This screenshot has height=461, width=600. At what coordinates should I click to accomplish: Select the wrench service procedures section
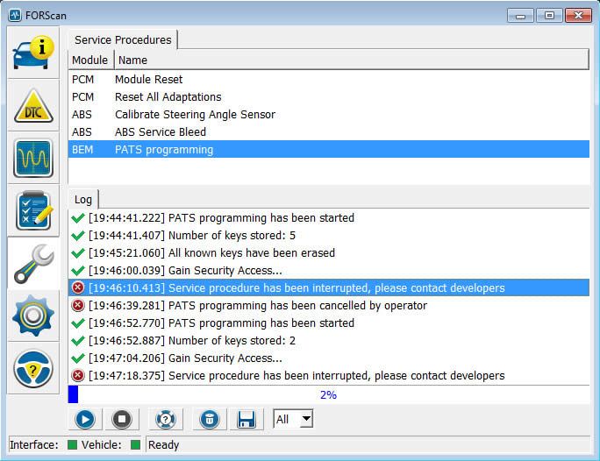coord(33,264)
